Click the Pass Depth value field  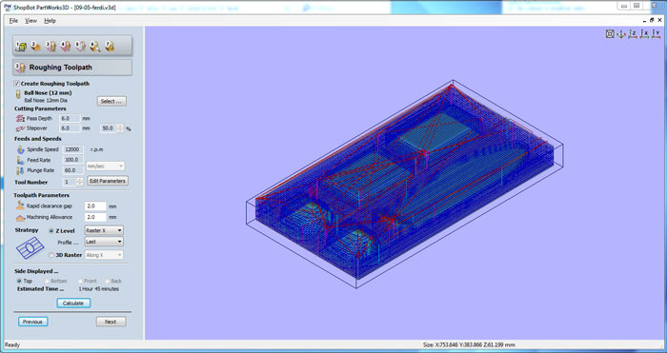click(71, 119)
